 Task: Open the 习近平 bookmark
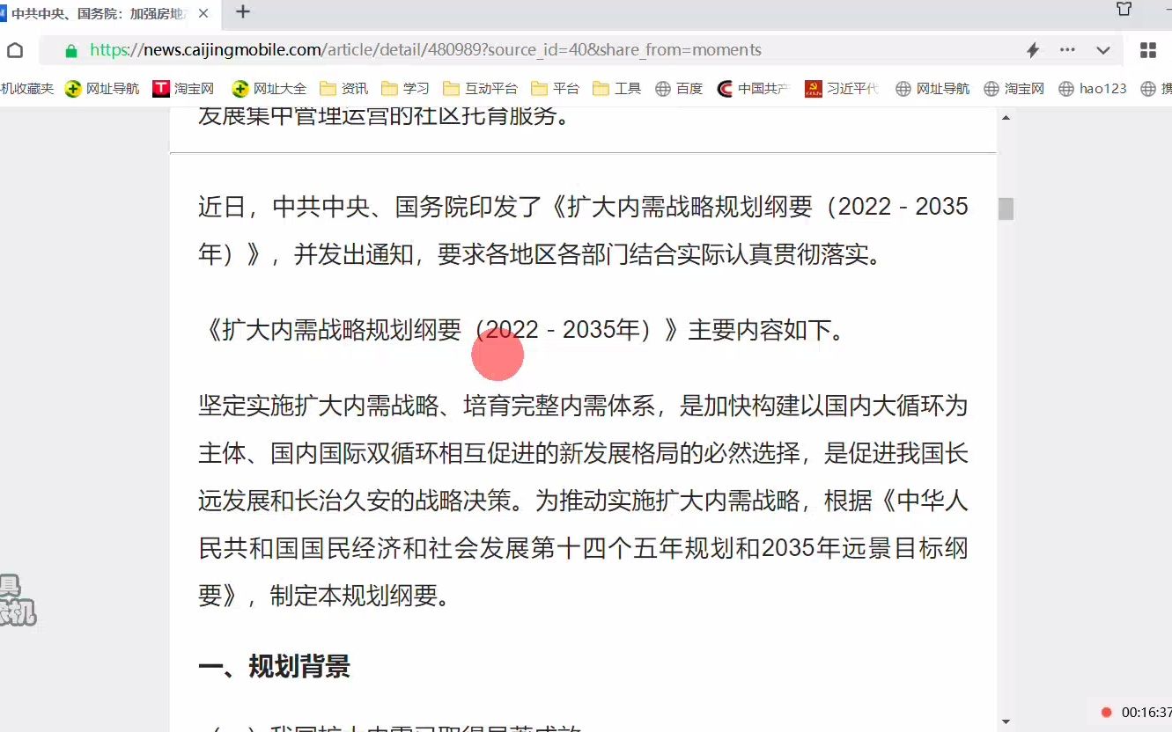(x=842, y=88)
